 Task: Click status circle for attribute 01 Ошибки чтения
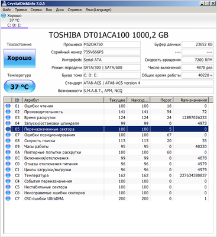8,106
